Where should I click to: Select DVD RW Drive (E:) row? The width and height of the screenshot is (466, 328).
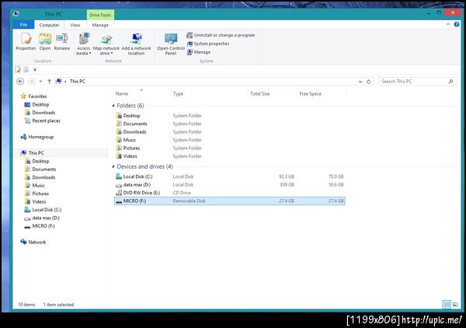coord(229,193)
